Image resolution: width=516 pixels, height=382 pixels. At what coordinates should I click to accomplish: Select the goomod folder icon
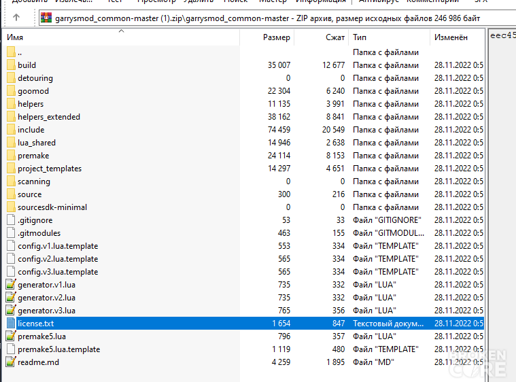click(11, 91)
